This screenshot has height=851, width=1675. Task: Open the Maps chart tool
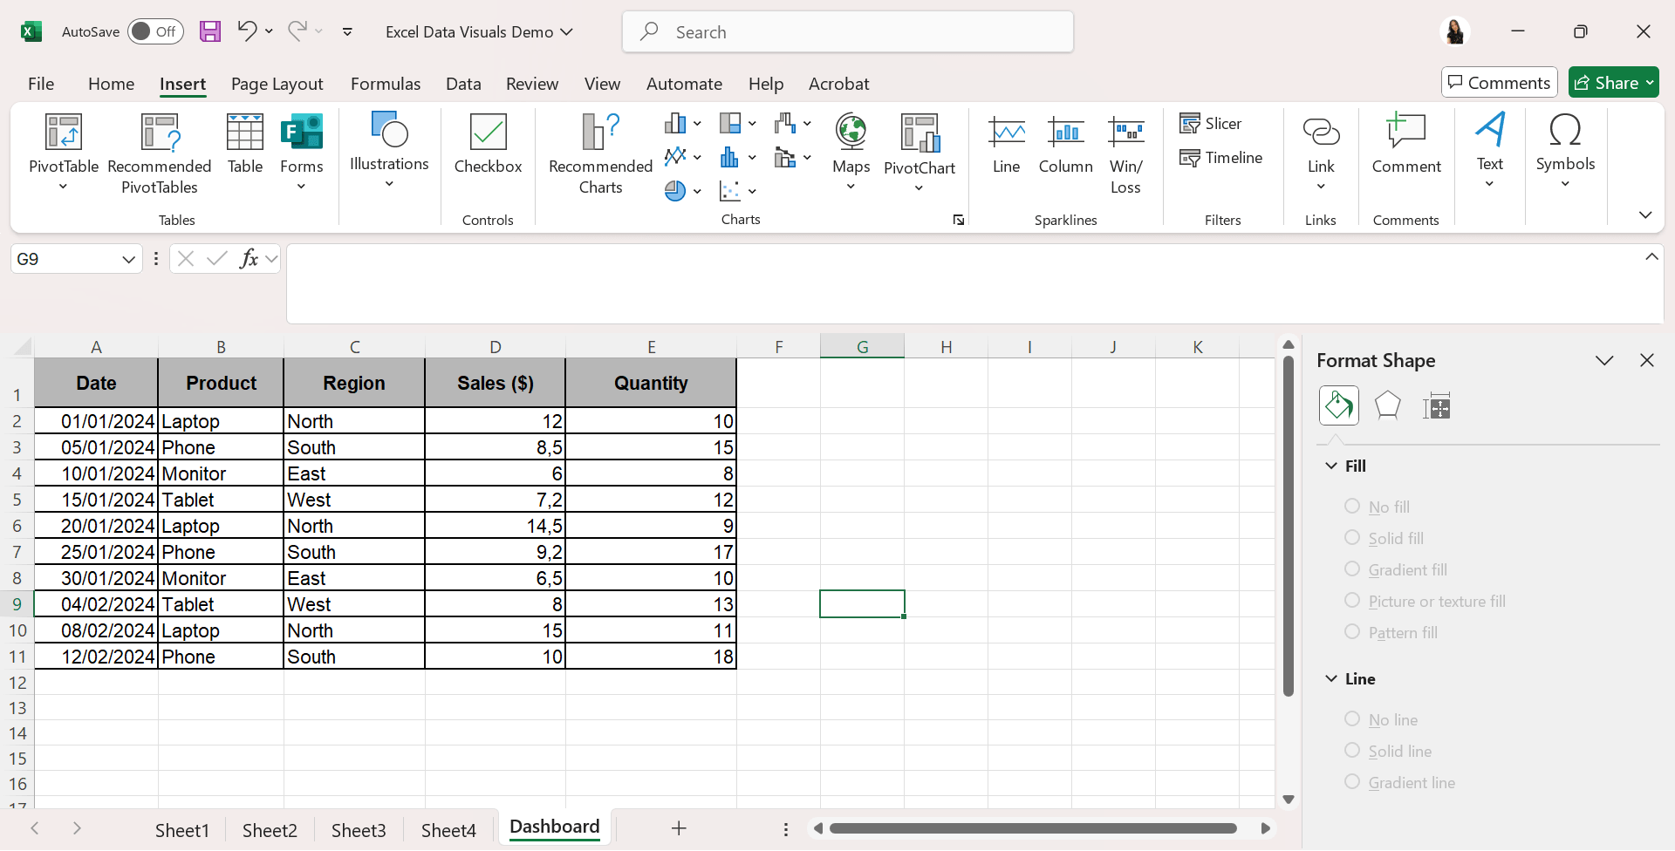coord(851,133)
